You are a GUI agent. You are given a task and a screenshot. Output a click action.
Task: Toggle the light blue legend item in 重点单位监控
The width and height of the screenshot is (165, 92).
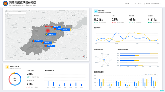[150, 75]
